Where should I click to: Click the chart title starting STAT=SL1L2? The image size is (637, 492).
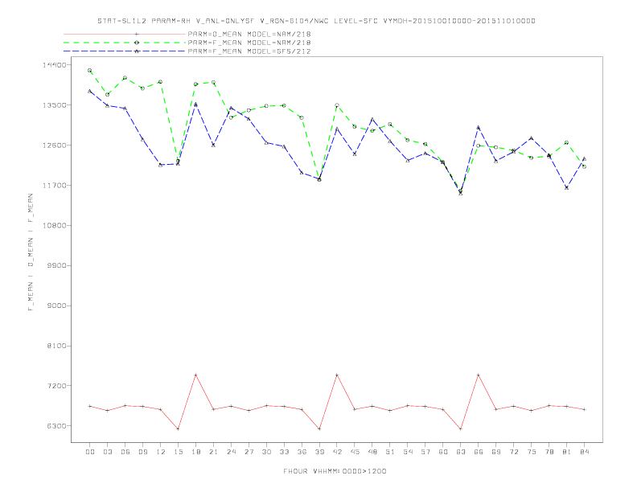pos(316,21)
